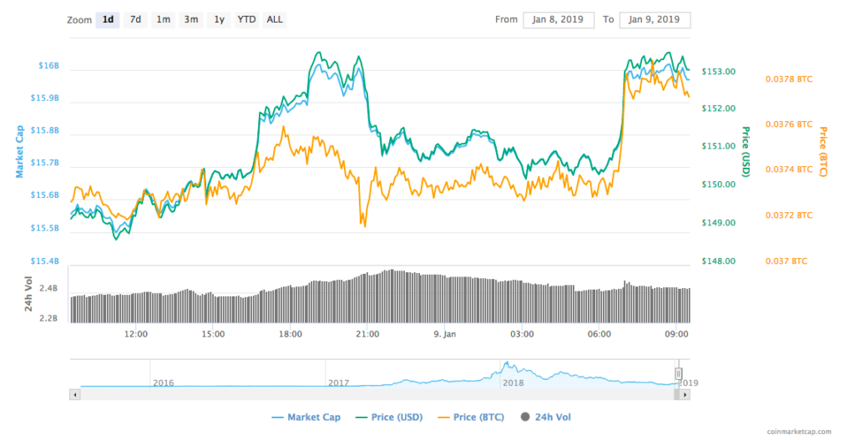Click the 24h Vol gray legend dot
Viewport: 855px width, 440px height.
point(526,417)
